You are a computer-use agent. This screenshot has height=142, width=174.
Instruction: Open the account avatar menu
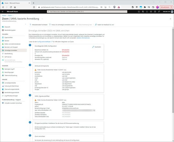coord(172,12)
